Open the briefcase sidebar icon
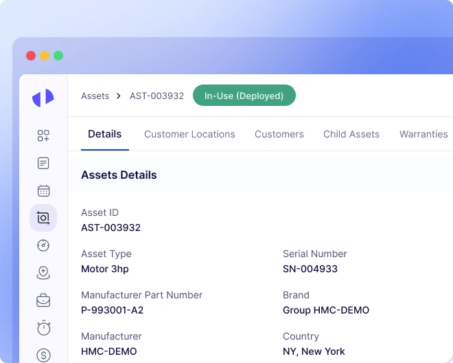453x363 pixels. [43, 300]
